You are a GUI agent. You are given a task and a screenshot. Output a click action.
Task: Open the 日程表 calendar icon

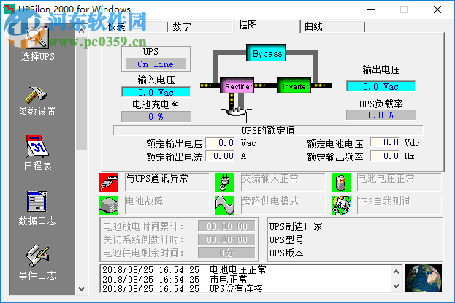37,147
